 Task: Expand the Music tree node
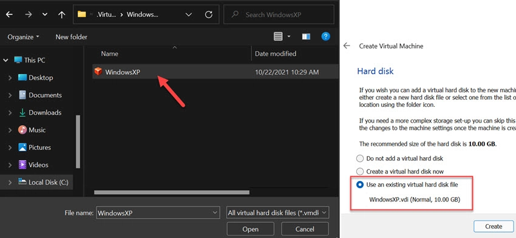10,130
